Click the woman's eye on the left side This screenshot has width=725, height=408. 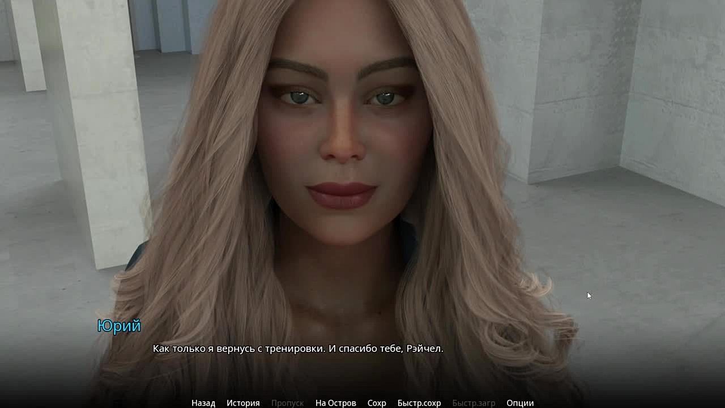pyautogui.click(x=298, y=97)
